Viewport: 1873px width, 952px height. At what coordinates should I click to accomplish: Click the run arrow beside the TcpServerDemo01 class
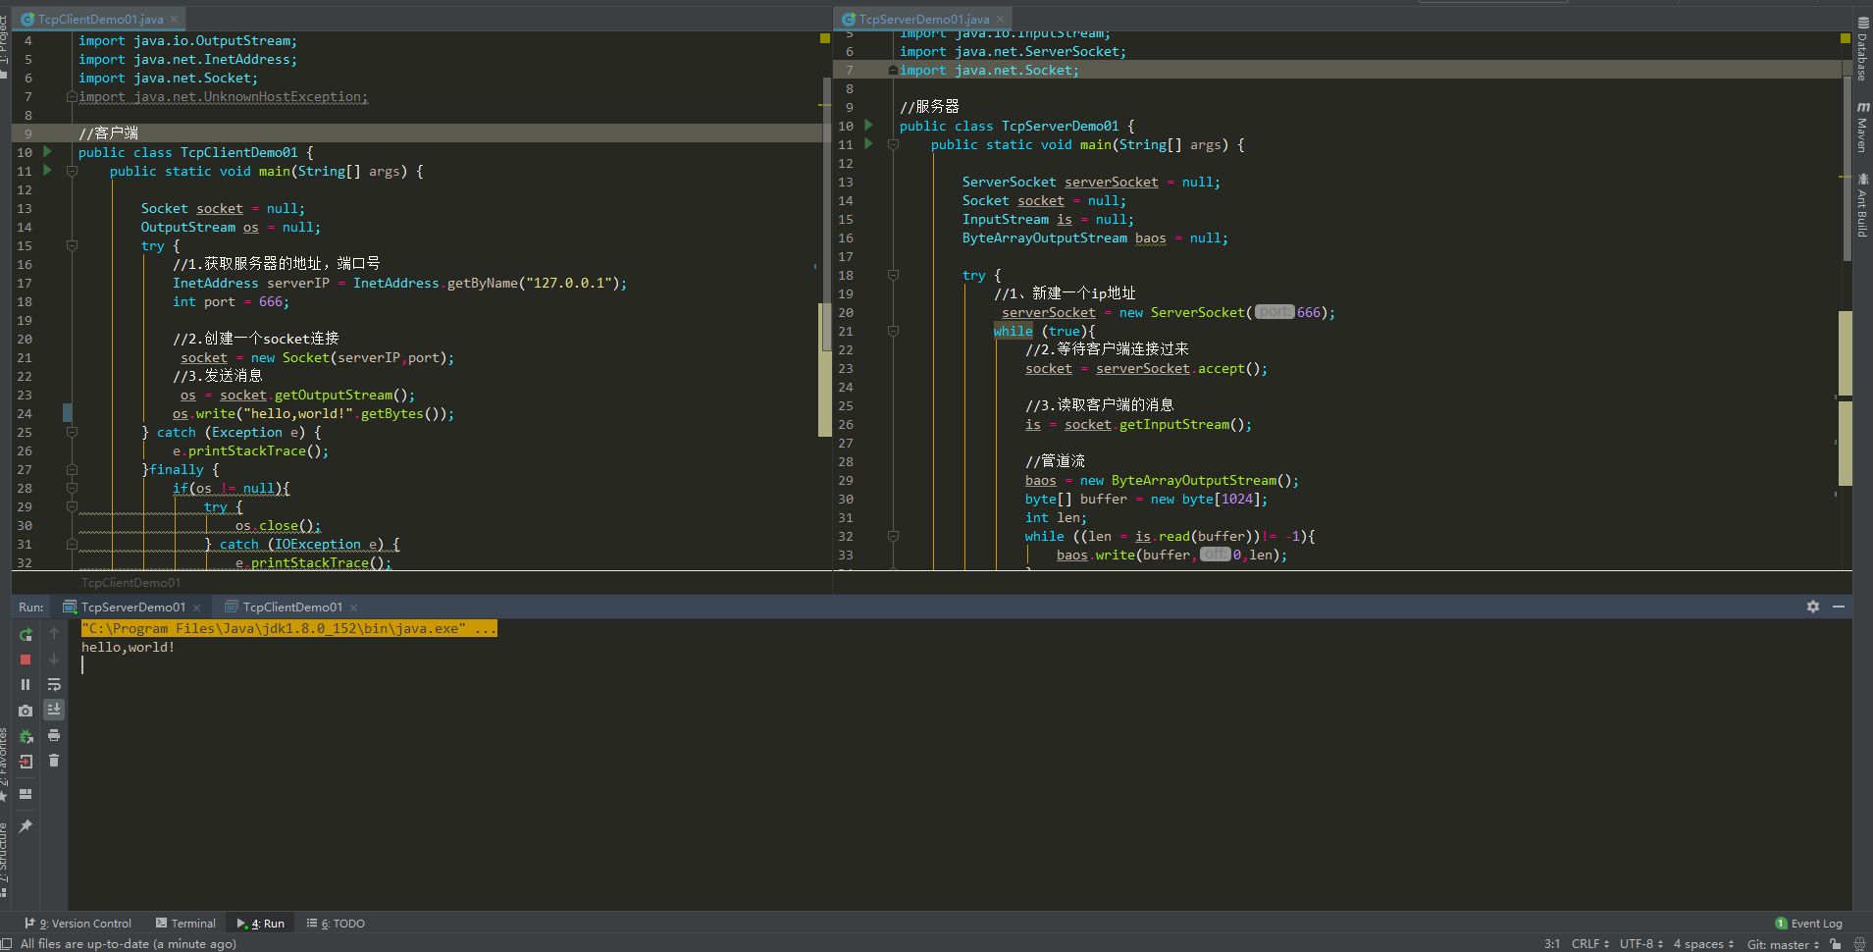[868, 126]
